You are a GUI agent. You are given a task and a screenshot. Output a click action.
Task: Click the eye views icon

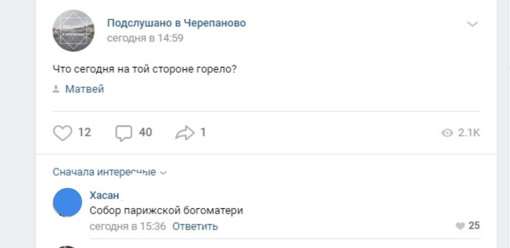447,133
